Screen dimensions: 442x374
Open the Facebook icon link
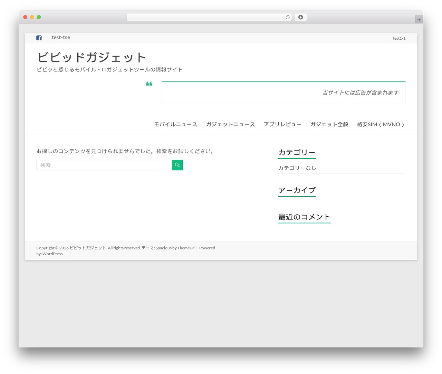point(39,38)
